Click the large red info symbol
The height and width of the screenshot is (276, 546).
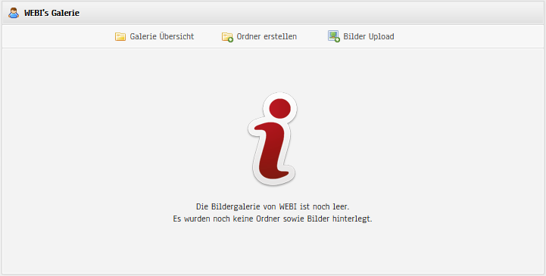pyautogui.click(x=273, y=138)
